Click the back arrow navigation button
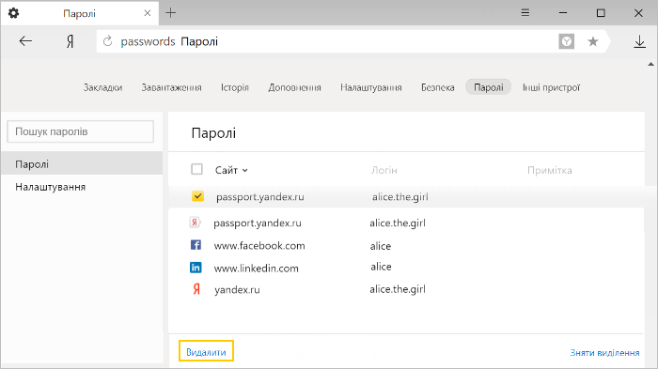658x369 pixels. (x=25, y=41)
